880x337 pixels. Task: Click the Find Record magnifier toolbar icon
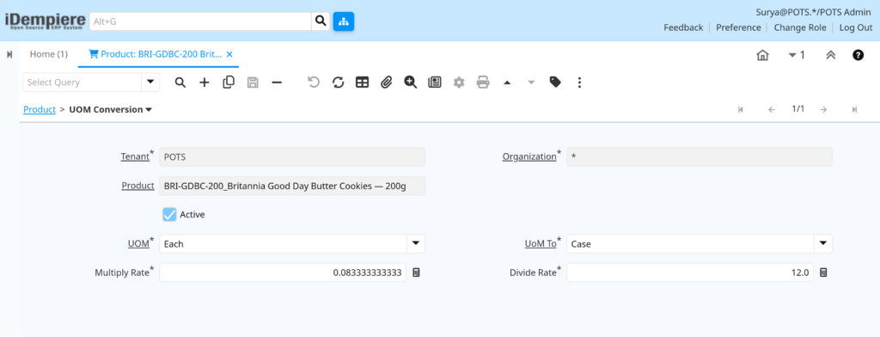180,83
